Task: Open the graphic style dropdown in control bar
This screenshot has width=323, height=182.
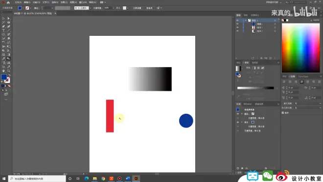Action: (128, 8)
